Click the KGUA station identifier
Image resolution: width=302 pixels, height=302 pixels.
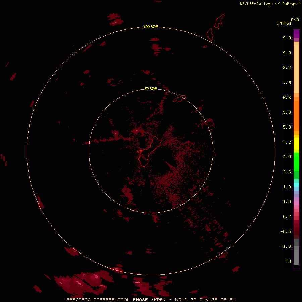(x=181, y=300)
